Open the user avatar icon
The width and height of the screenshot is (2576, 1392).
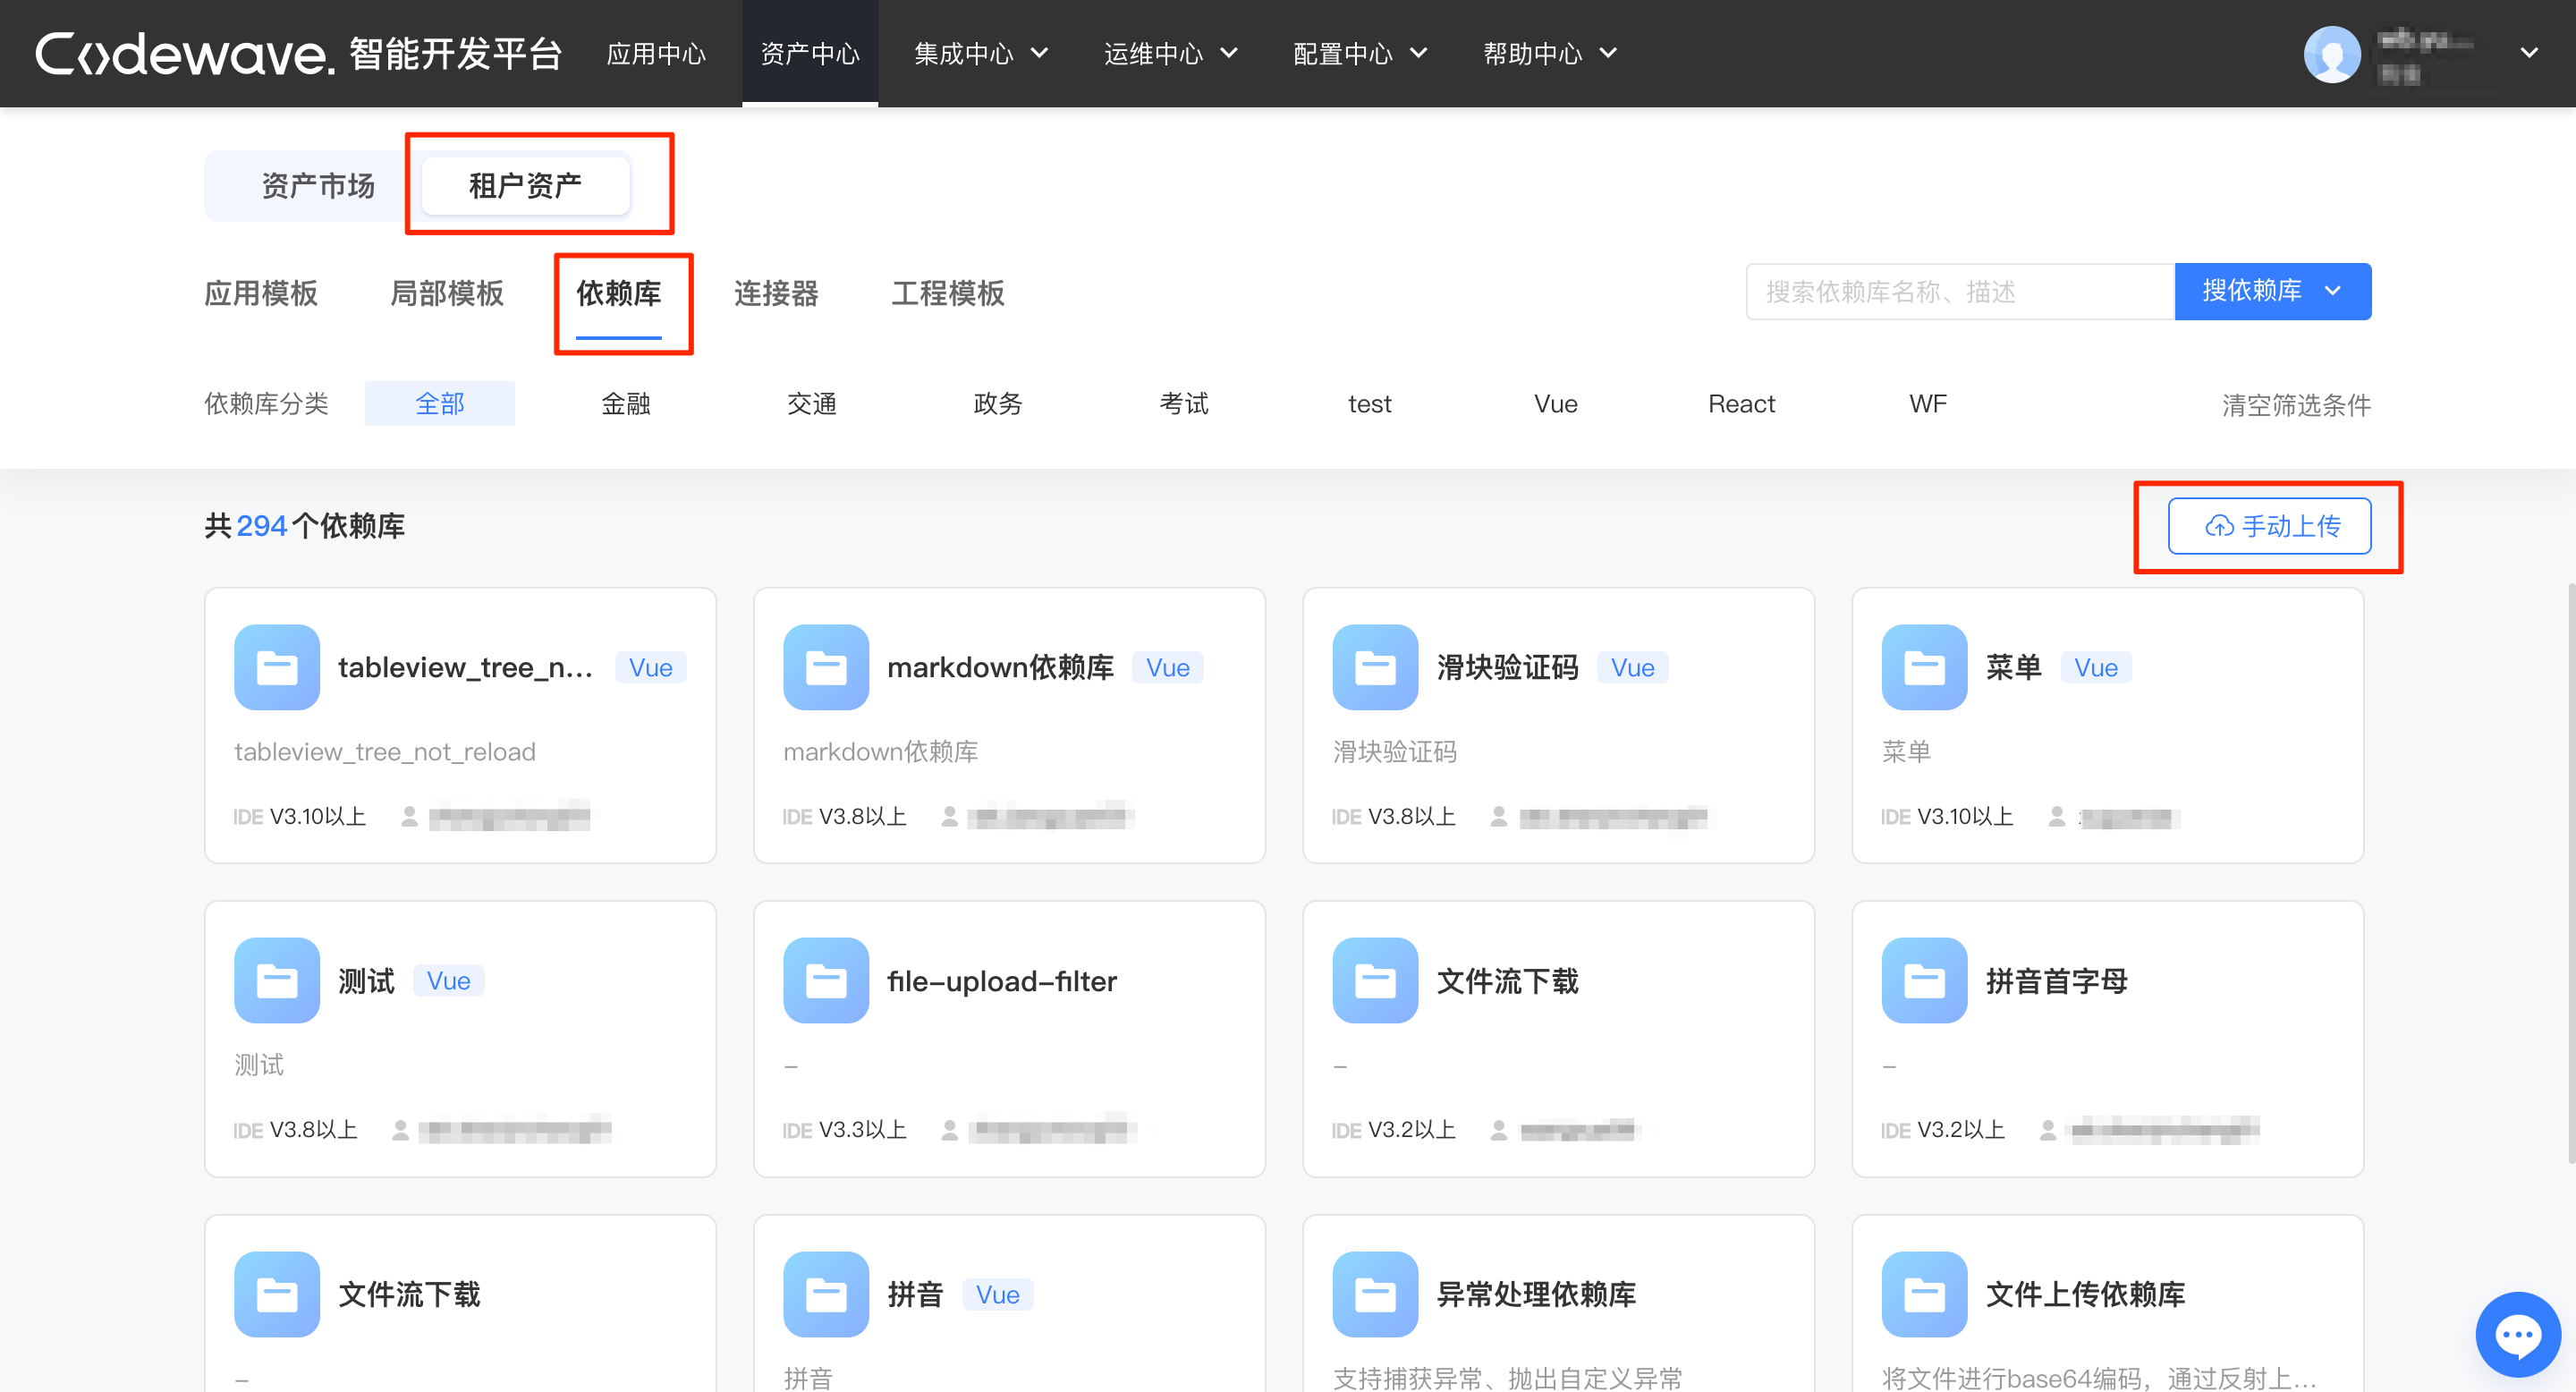pyautogui.click(x=2331, y=54)
